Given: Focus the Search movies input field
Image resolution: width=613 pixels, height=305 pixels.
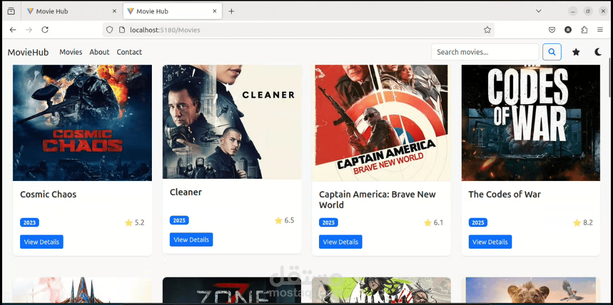Looking at the screenshot, I should tap(485, 52).
